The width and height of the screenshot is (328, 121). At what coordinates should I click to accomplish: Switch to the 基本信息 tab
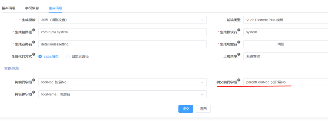pos(9,8)
